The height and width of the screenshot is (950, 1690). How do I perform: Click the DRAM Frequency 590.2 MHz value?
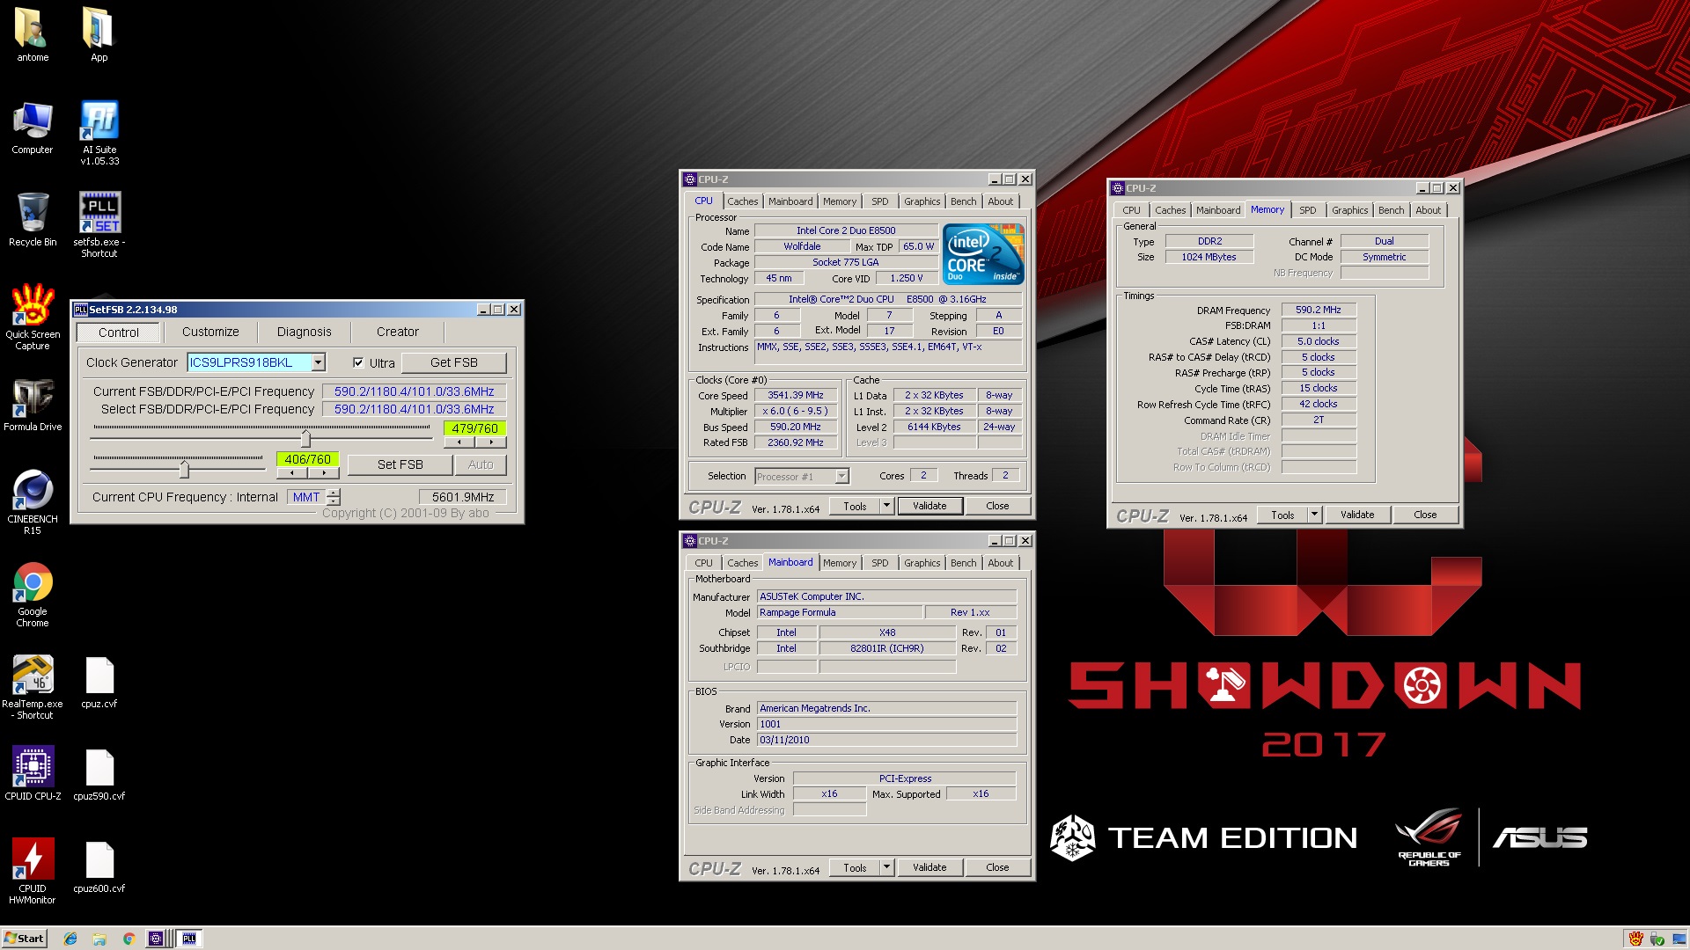pos(1318,310)
